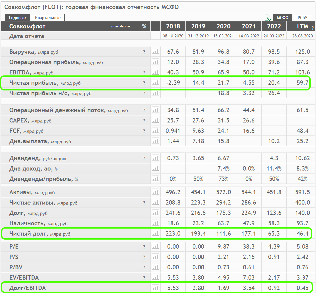Open chart icon for Выручка row
Screen dimensions: 316x293
click(x=155, y=51)
